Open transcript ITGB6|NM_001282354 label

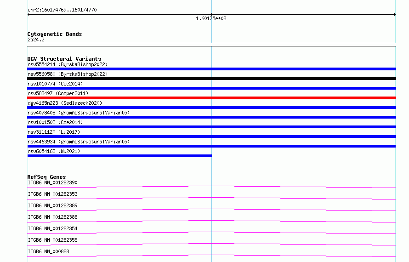[x=53, y=228]
